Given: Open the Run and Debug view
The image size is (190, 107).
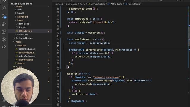Looking at the screenshot, I should [4, 24].
